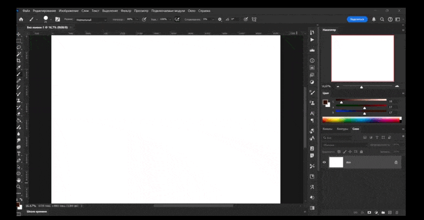Select the Hand tool
Viewport: 424px width, 220px height.
[x=19, y=180]
